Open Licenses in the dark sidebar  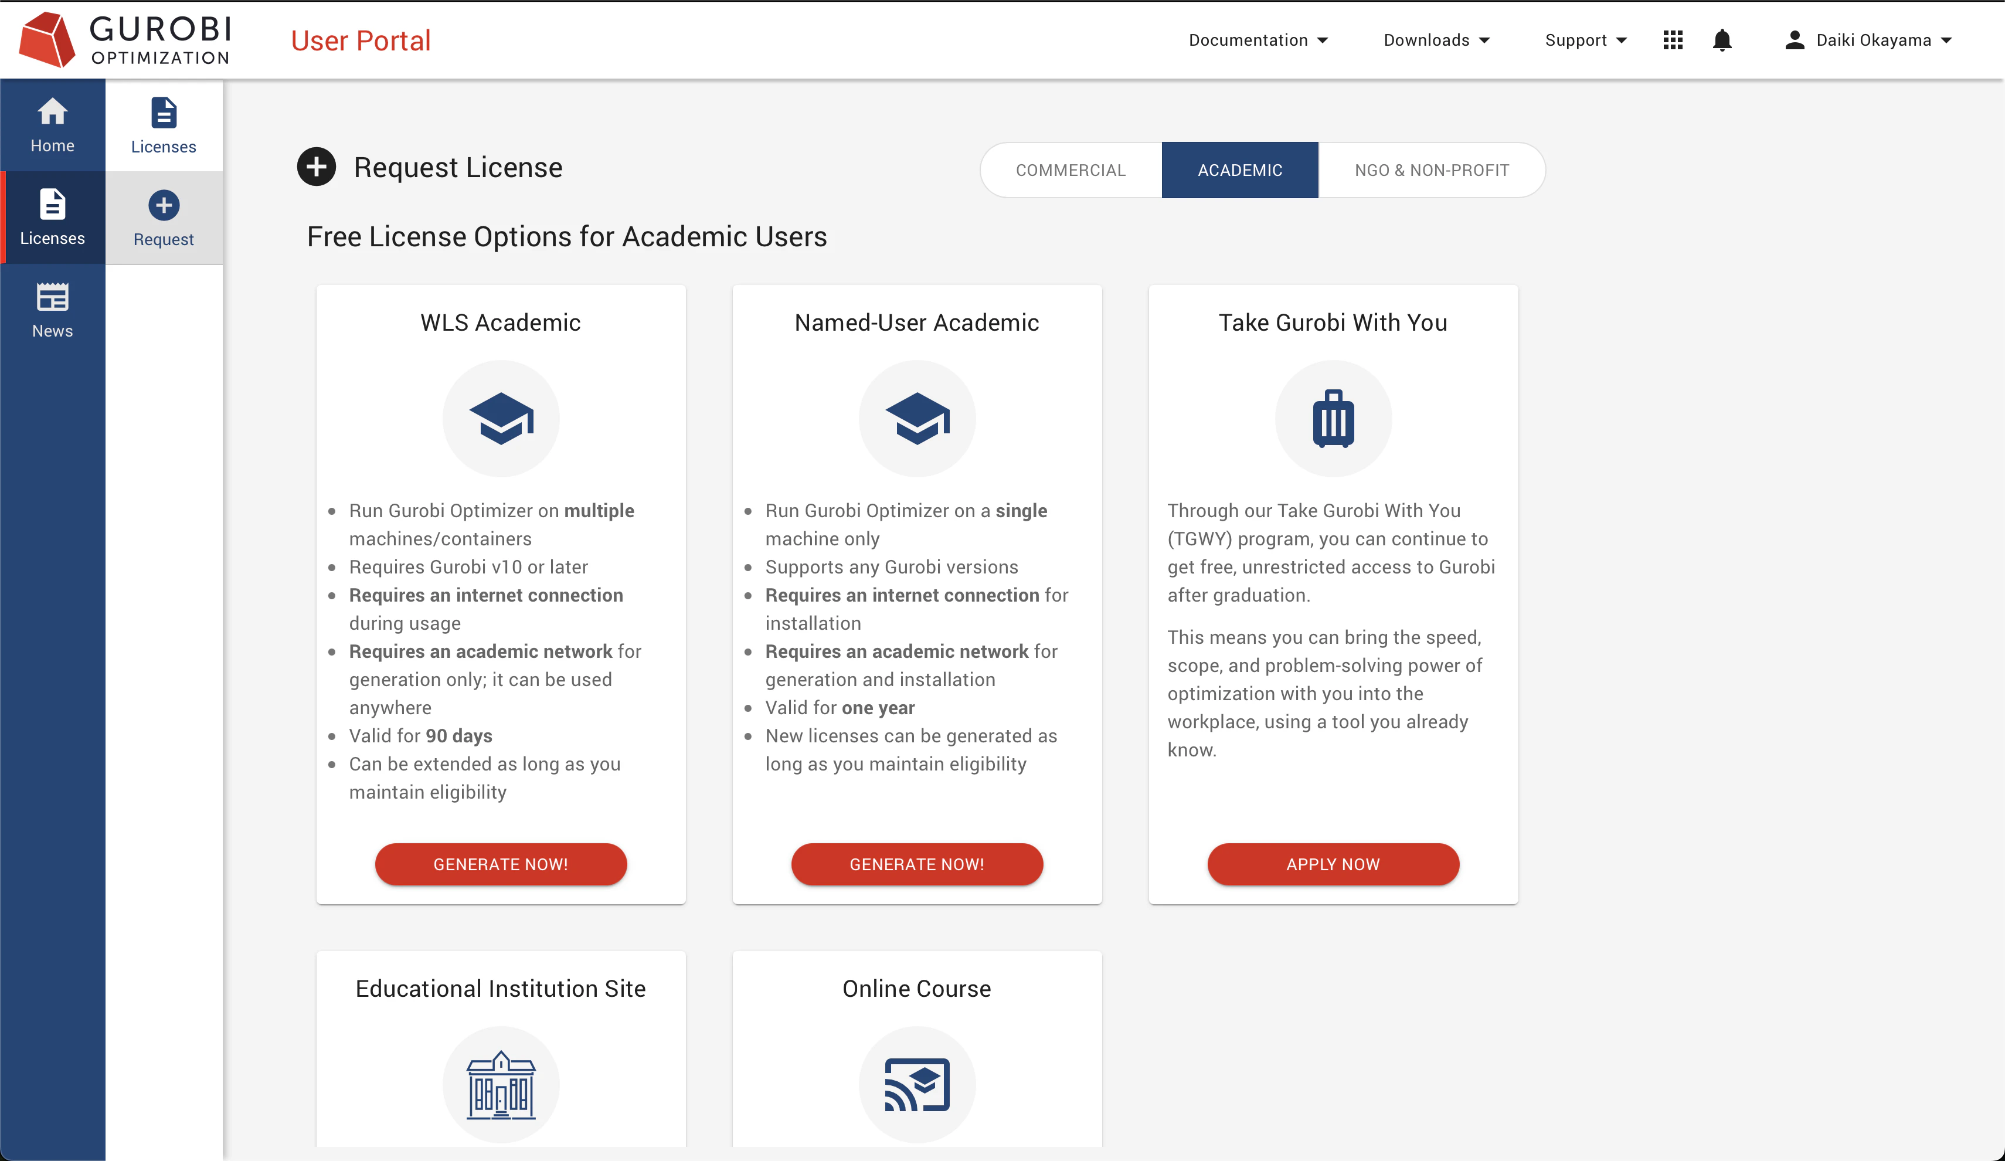coord(53,217)
